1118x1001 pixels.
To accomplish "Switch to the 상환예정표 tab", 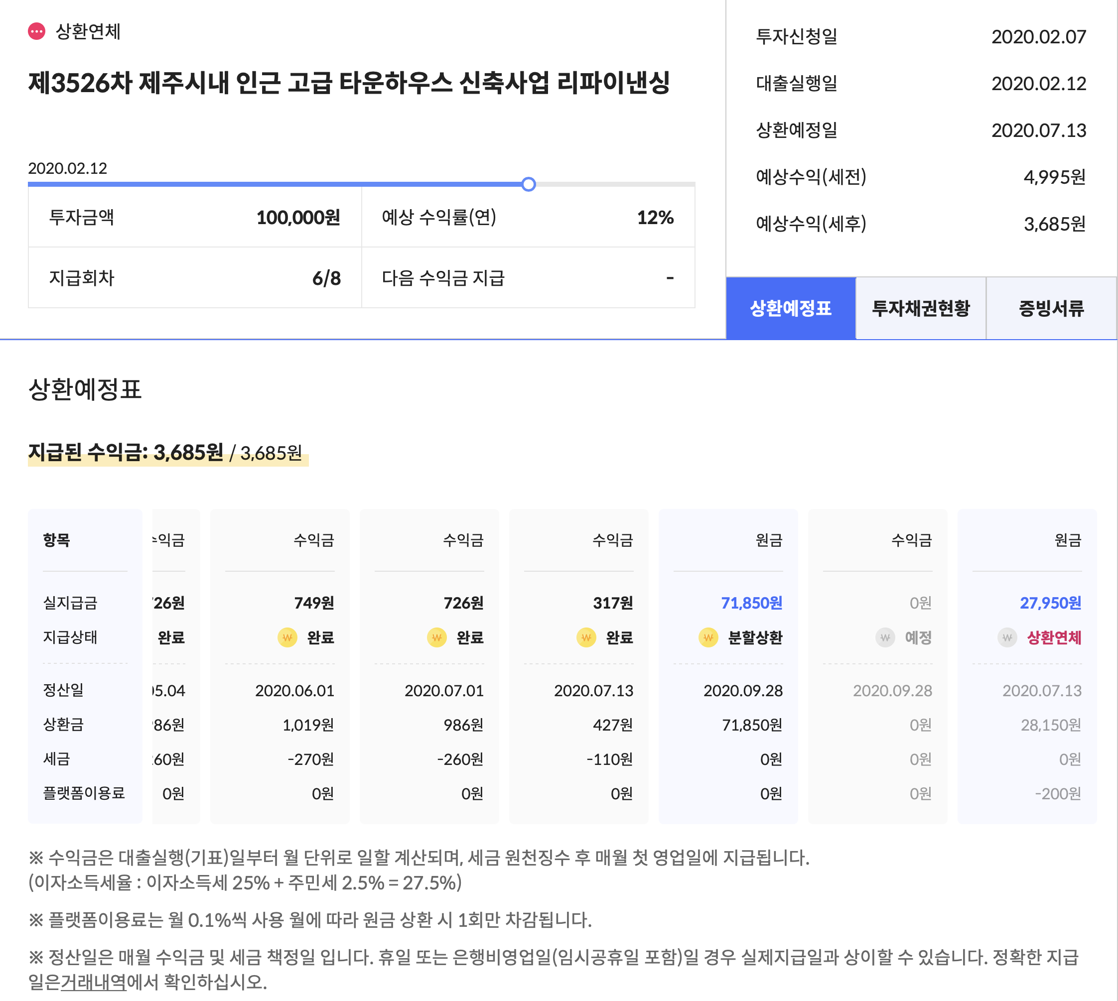I will [x=791, y=308].
